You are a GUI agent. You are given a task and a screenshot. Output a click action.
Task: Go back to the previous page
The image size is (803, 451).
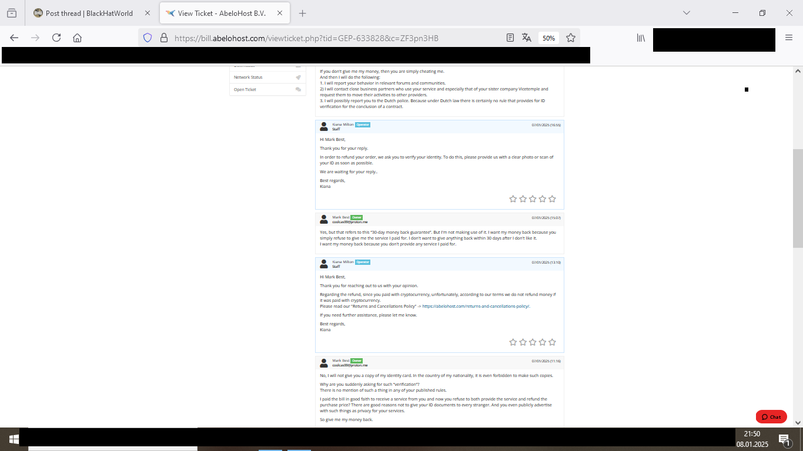(x=14, y=38)
